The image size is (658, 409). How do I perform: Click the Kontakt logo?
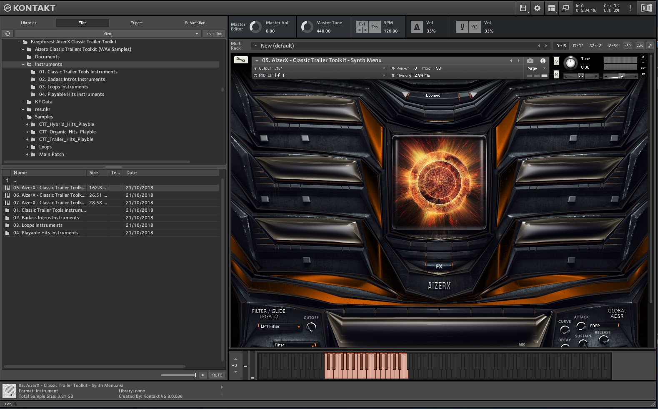tap(29, 8)
